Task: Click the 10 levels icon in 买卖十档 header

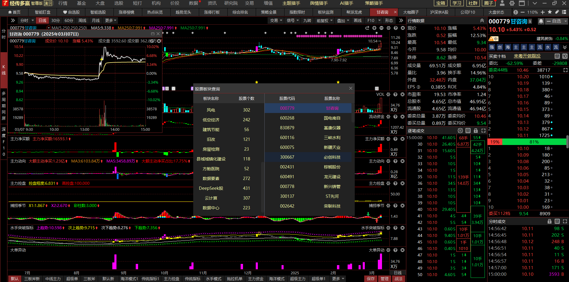Action: pyautogui.click(x=565, y=56)
